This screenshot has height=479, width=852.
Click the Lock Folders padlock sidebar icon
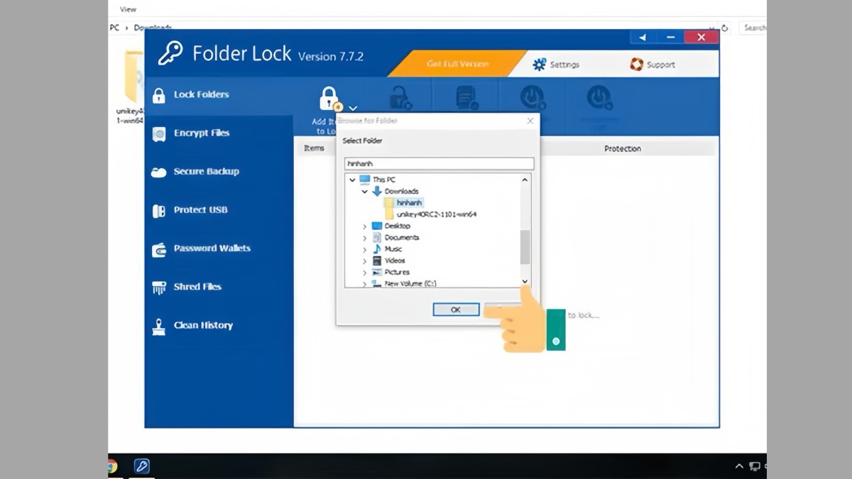pos(159,94)
